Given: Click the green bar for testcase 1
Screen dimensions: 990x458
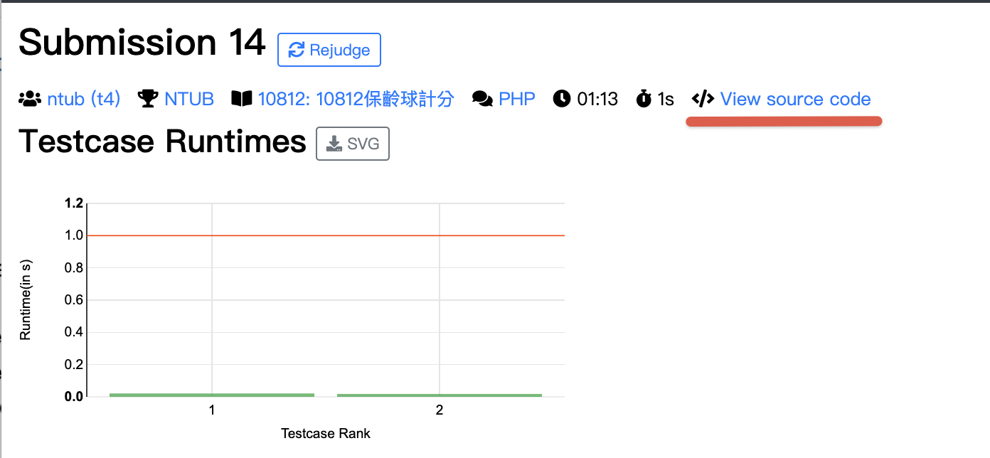Looking at the screenshot, I should 212,395.
